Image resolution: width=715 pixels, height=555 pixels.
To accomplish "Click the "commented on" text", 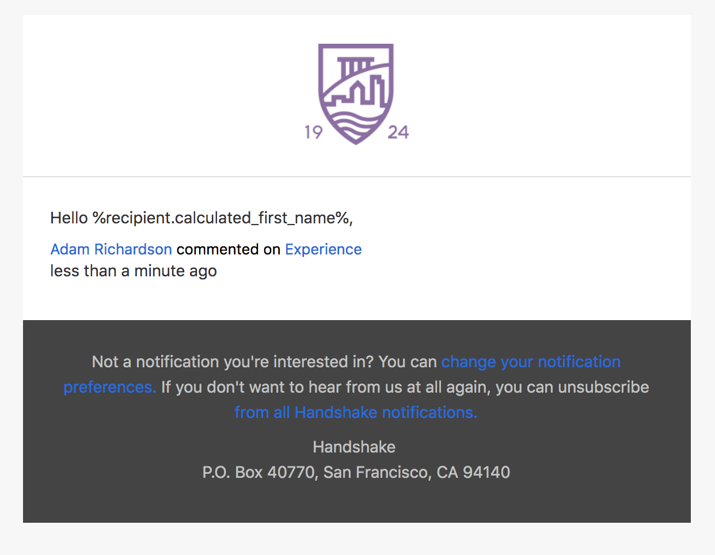I will 229,249.
